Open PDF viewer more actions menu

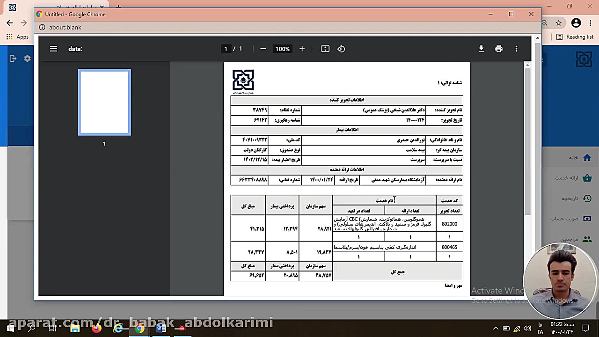(516, 49)
